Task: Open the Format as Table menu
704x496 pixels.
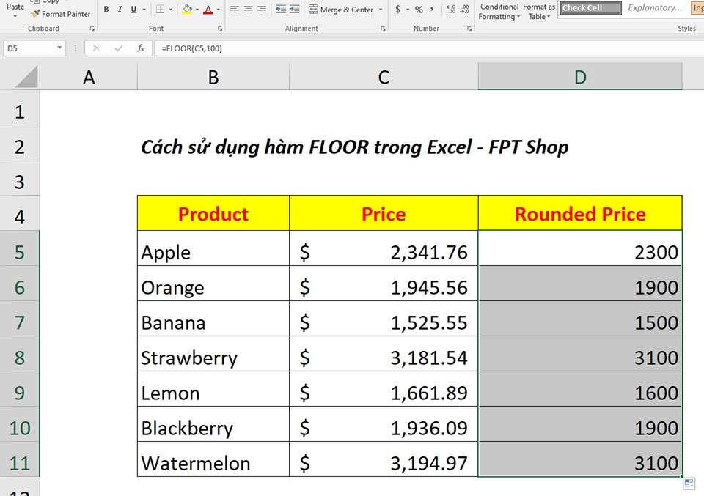Action: coord(538,10)
